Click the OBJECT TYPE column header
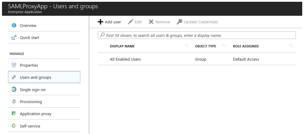Image resolution: width=304 pixels, height=134 pixels. (x=205, y=46)
